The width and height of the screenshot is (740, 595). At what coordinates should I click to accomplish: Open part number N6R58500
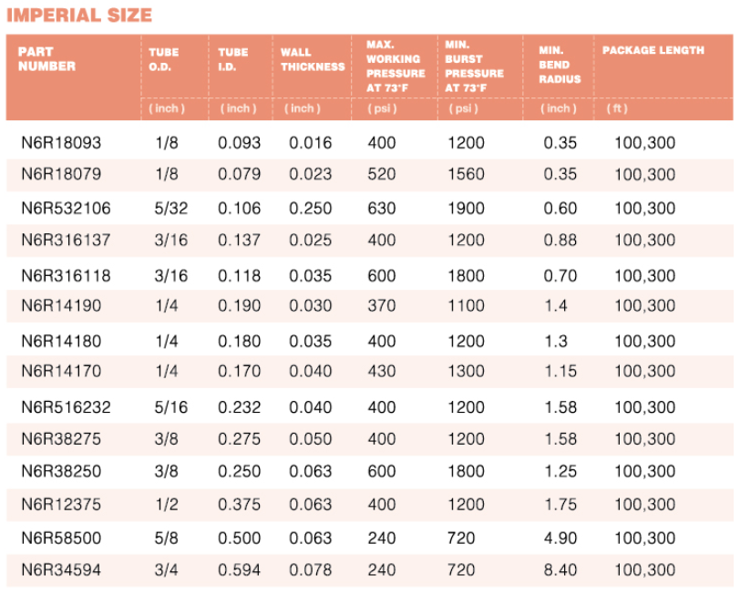coord(61,539)
